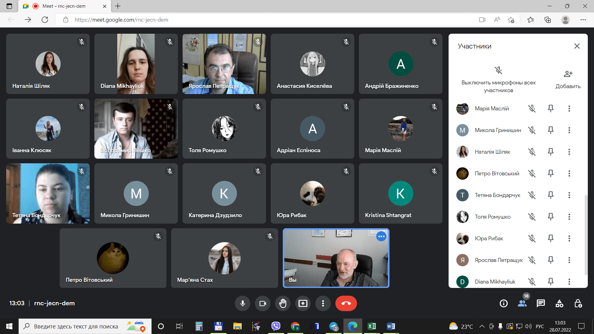The image size is (594, 334).
Task: Open the meeting chat panel
Action: tap(540, 303)
